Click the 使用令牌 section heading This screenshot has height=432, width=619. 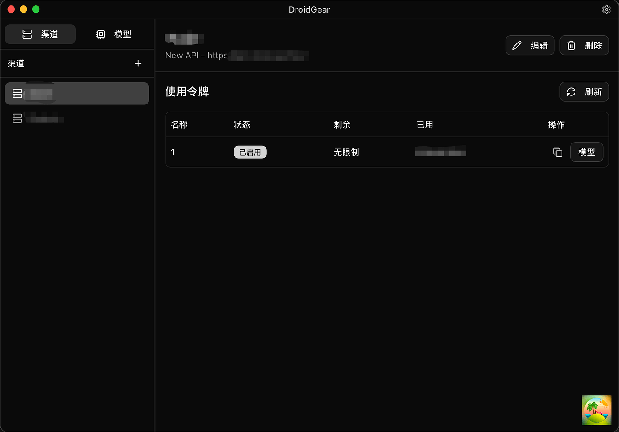[187, 92]
